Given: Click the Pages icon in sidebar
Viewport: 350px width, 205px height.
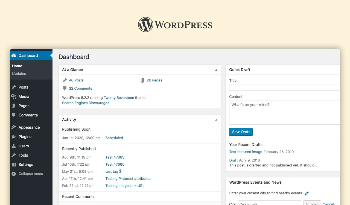Looking at the screenshot, I should pos(14,106).
